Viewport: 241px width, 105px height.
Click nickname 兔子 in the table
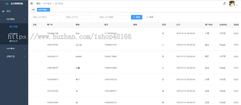78,79
